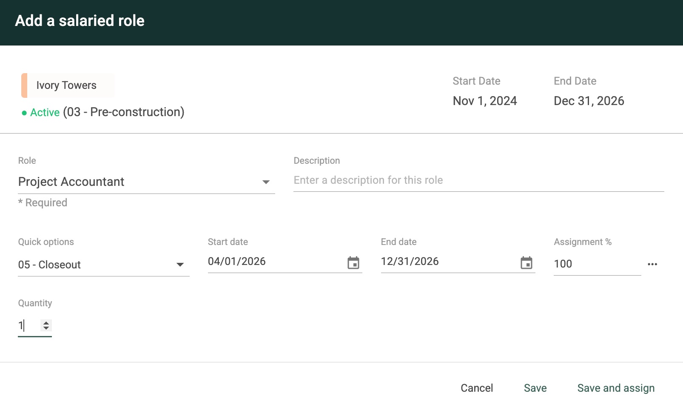This screenshot has height=410, width=683.
Task: Open the 05 - Closeout quick option selector
Action: pos(104,265)
